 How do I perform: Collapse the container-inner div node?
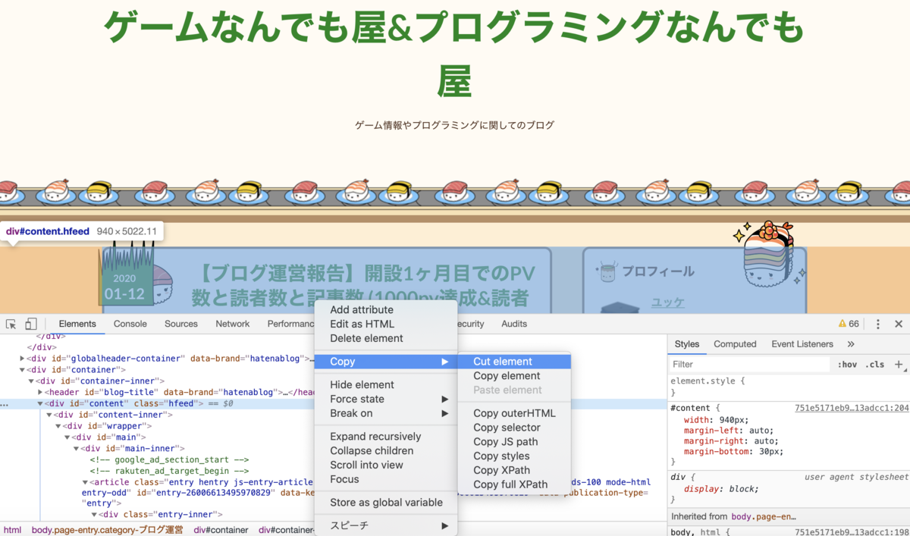click(31, 381)
